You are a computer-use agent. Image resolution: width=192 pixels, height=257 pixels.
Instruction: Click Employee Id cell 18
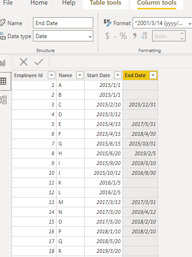pyautogui.click(x=34, y=251)
